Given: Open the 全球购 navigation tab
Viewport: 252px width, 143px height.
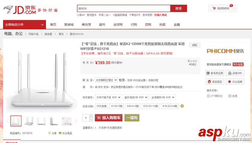Looking at the screenshot, I should click(x=118, y=25).
